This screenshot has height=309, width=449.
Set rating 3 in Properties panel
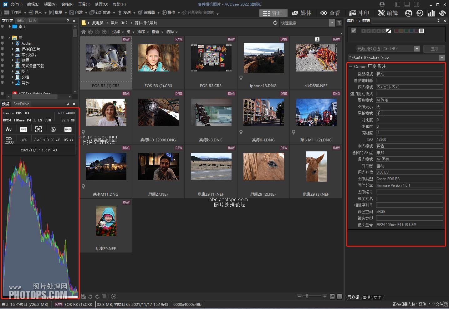(373, 31)
